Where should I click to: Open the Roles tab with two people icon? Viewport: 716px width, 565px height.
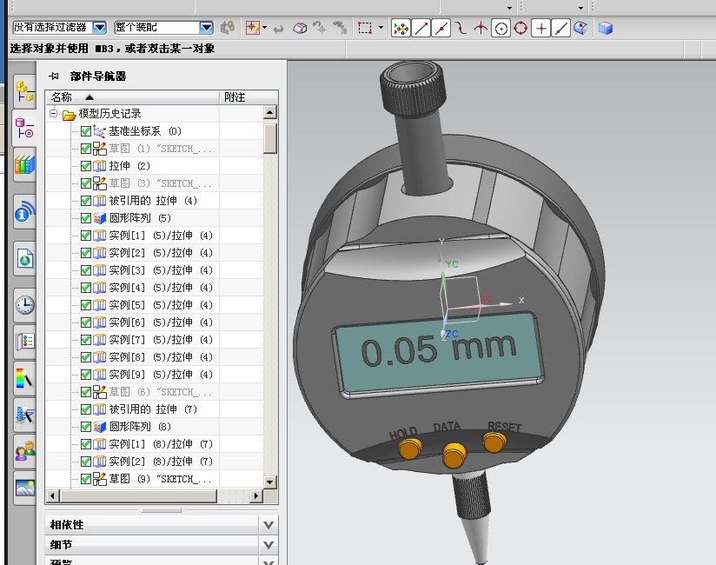[24, 450]
